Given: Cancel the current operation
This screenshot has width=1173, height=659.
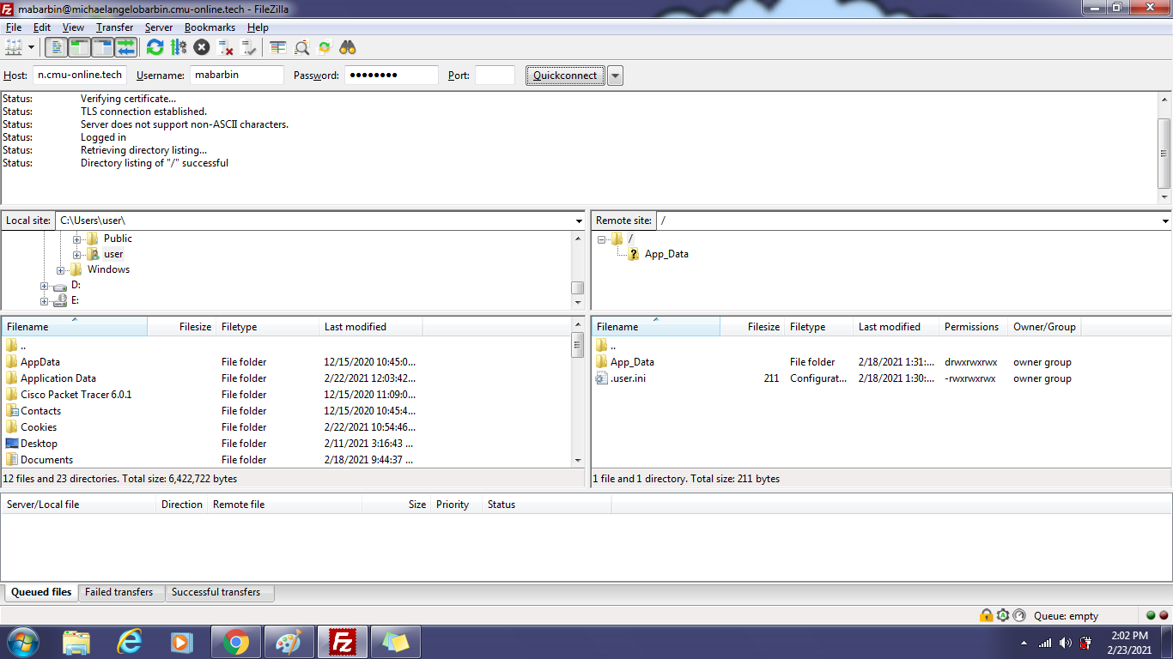Looking at the screenshot, I should tap(202, 47).
